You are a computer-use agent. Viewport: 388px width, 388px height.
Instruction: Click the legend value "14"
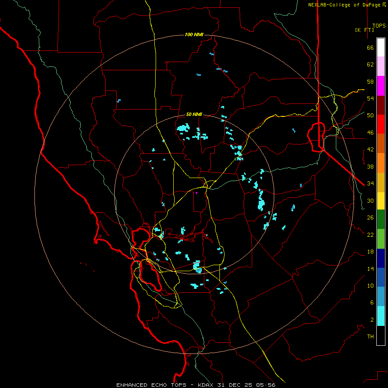(x=370, y=269)
